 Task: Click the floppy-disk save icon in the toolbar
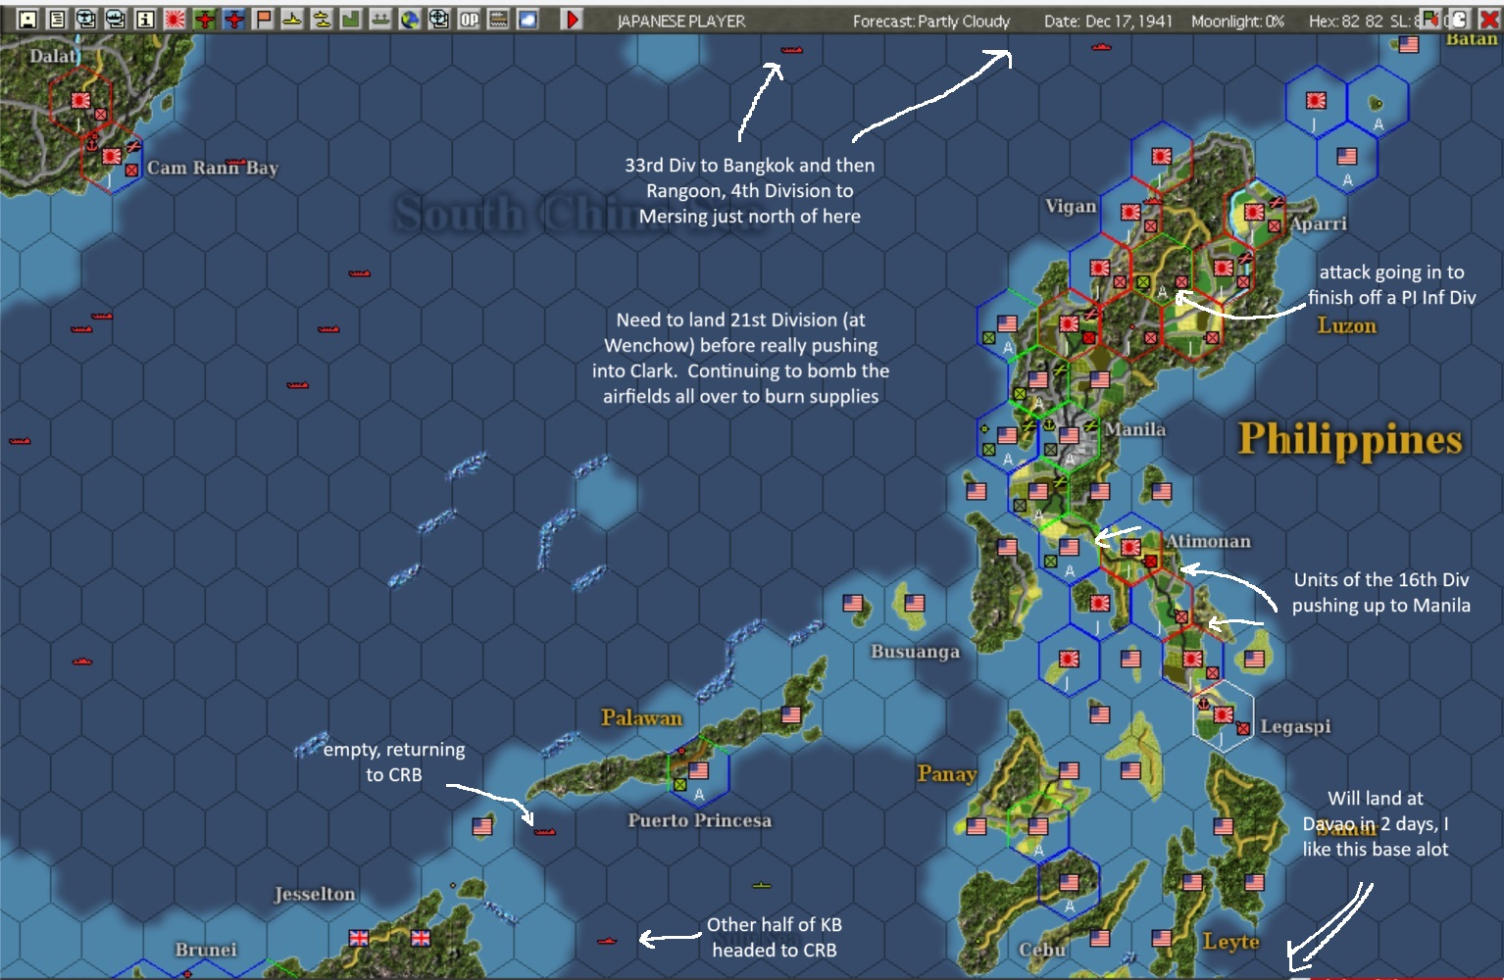click(28, 19)
